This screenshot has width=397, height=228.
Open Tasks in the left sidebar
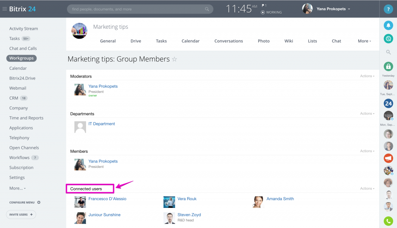(x=14, y=38)
